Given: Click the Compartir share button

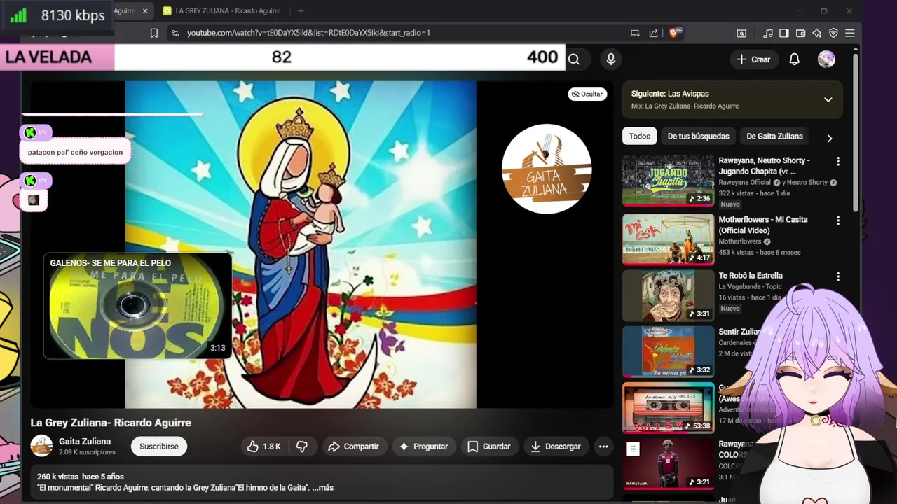Looking at the screenshot, I should (x=353, y=447).
